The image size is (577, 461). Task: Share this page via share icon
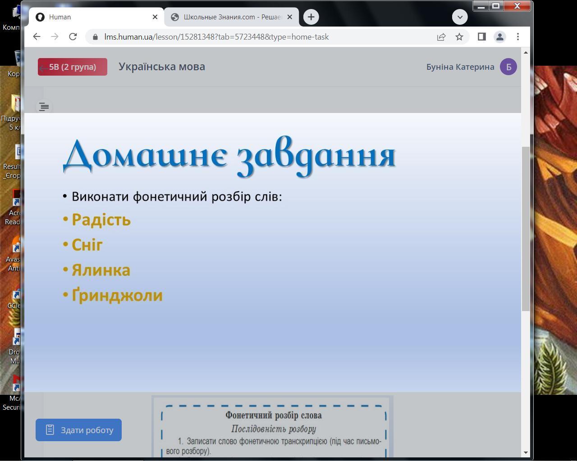point(441,37)
